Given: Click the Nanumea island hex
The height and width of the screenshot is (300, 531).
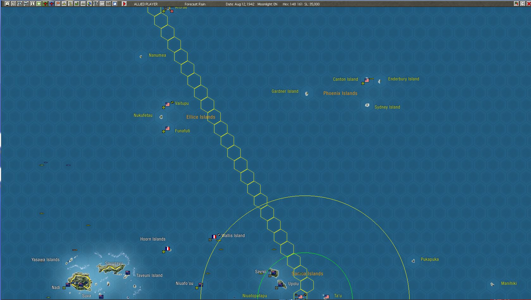Looking at the screenshot, I should pos(141,57).
